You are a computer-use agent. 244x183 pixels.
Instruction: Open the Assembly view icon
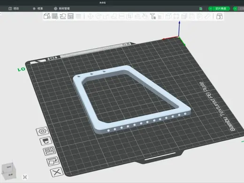click(219, 16)
